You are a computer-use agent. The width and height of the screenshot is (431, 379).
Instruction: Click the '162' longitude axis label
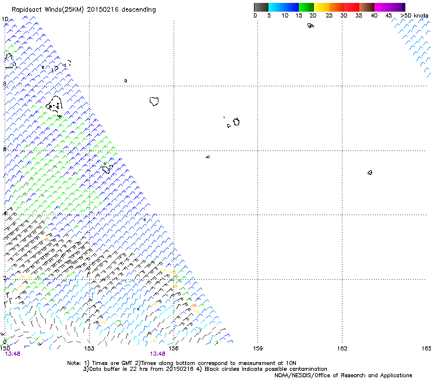click(342, 349)
